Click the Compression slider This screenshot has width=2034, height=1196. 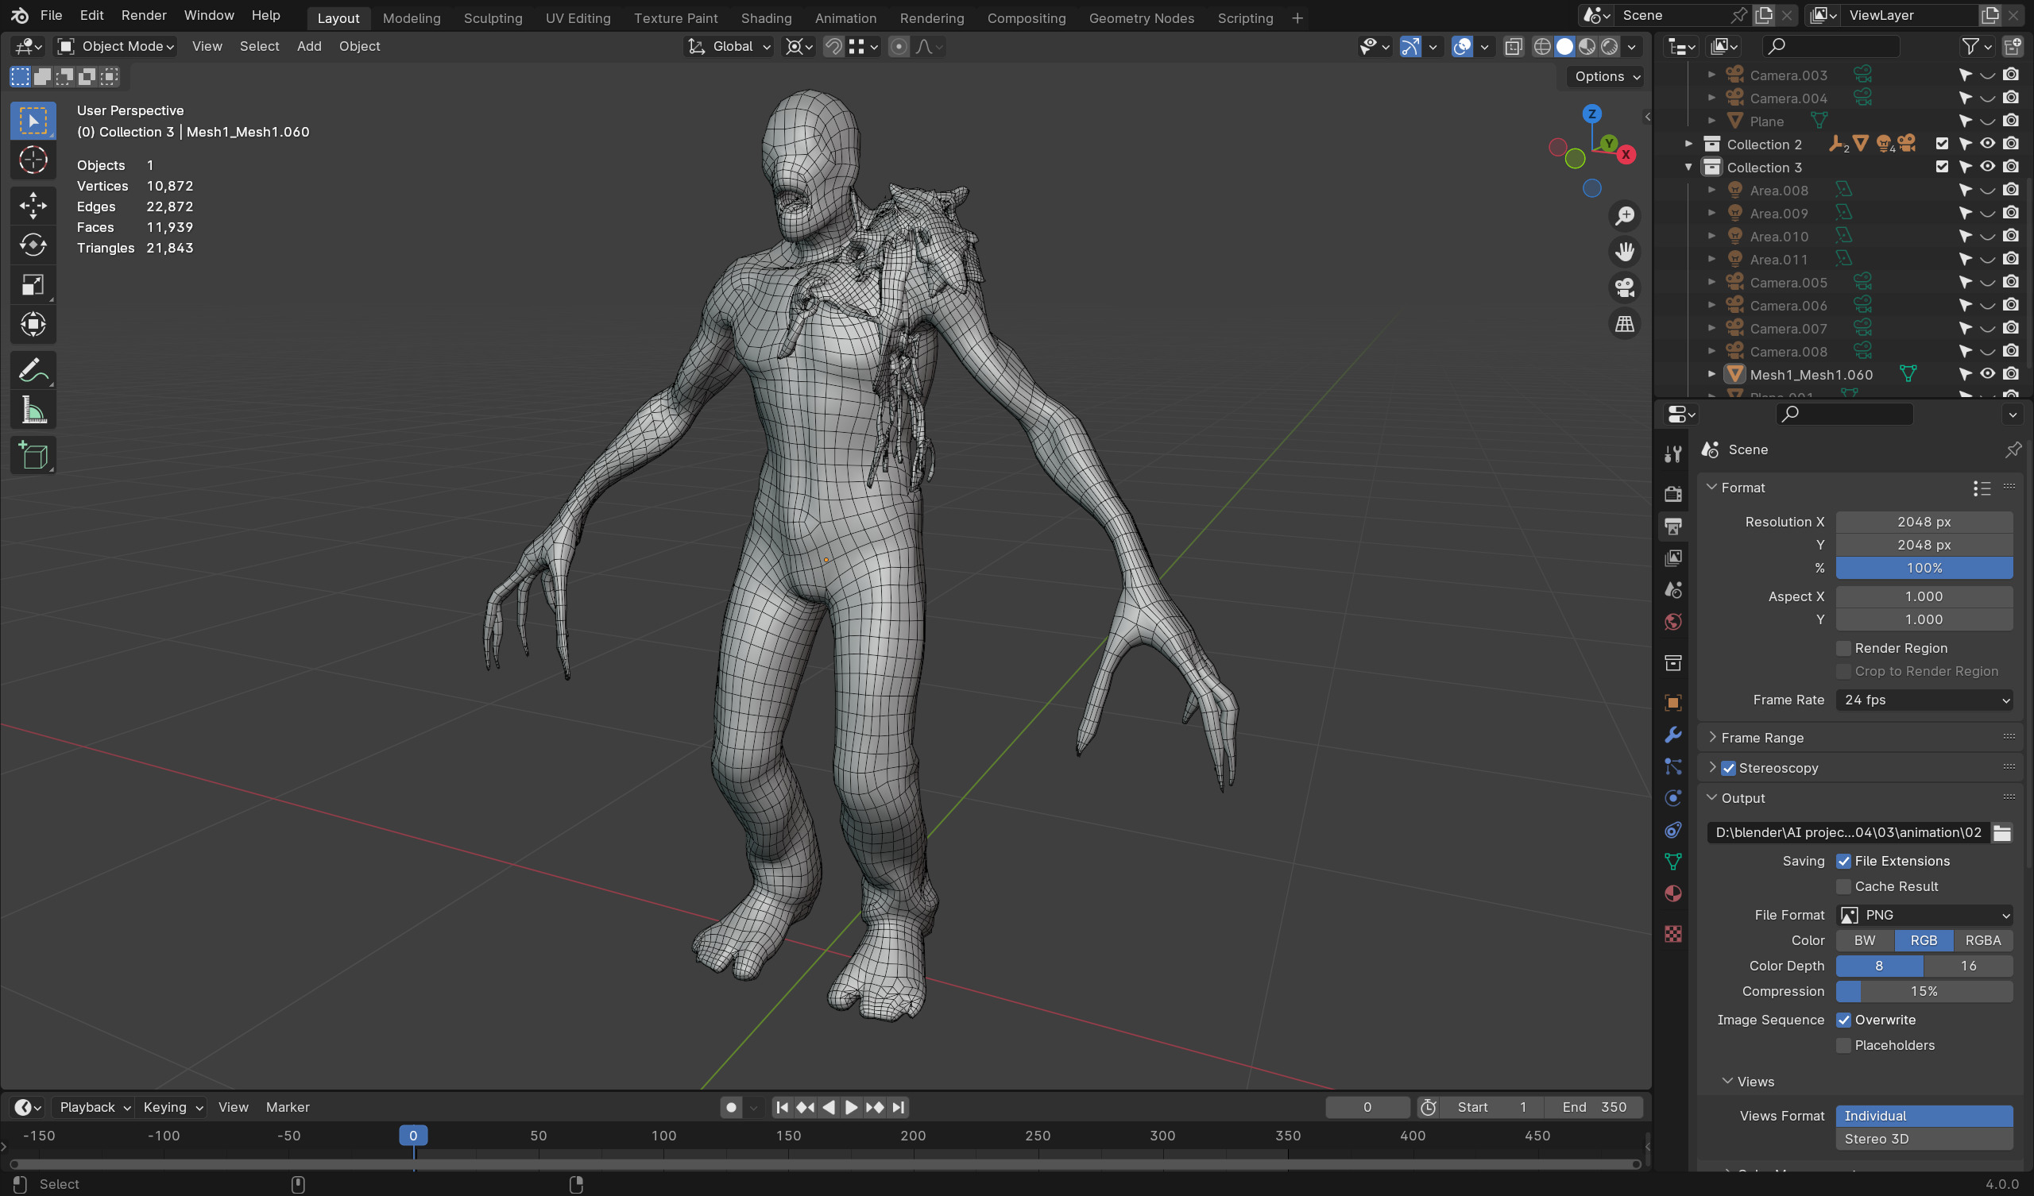(x=1924, y=992)
